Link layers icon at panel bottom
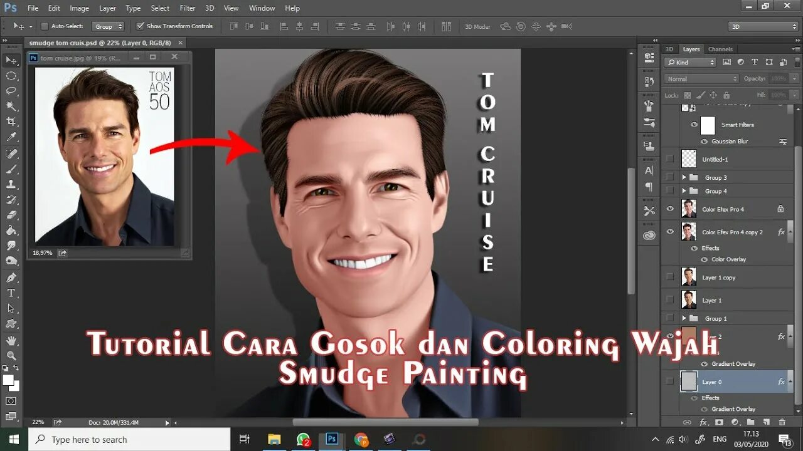This screenshot has height=451, width=803. [x=687, y=423]
